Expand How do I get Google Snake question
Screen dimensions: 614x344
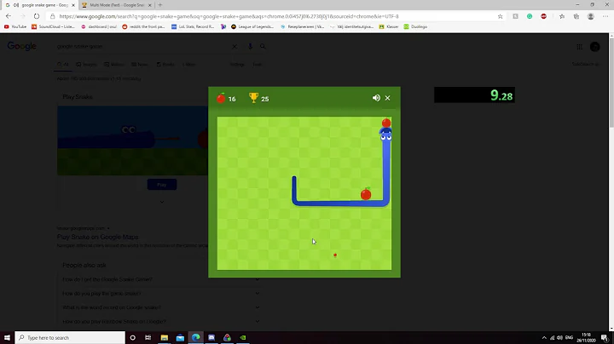(160, 279)
